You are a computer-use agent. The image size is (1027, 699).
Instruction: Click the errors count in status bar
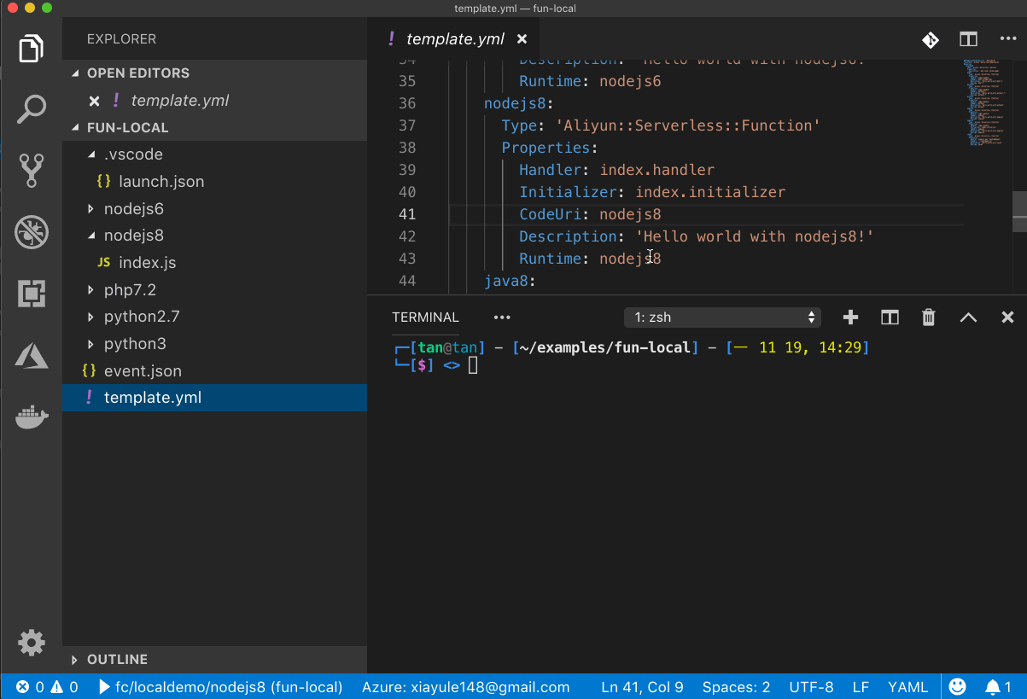pos(30,687)
